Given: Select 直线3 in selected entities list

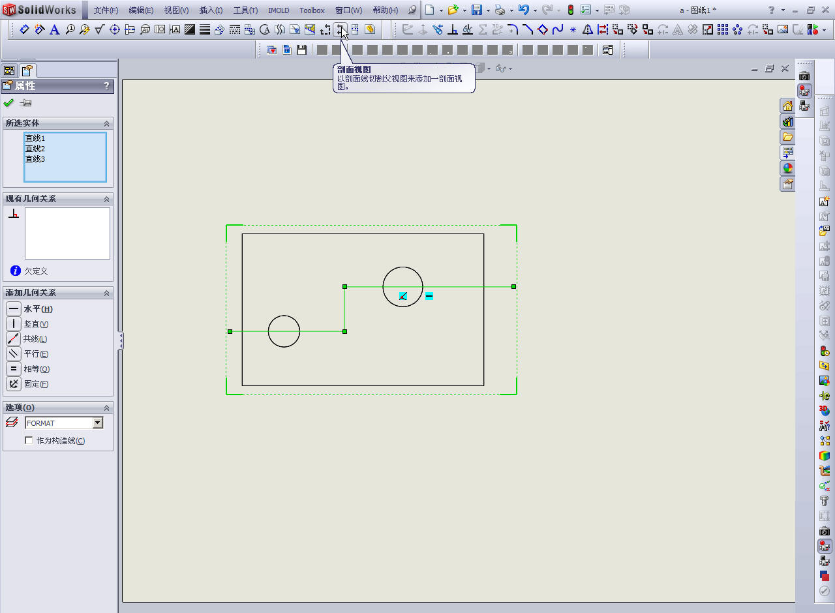Looking at the screenshot, I should [35, 159].
